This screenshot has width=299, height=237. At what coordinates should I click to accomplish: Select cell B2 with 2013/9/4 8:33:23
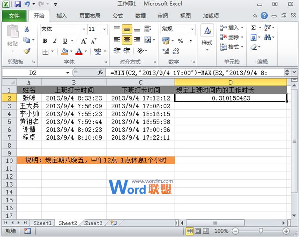74,98
